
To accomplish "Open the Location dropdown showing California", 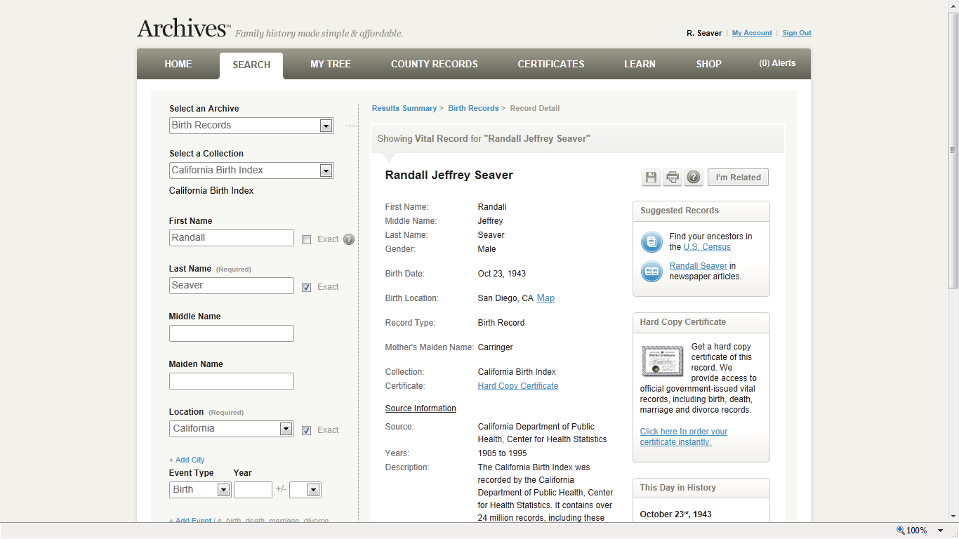I will point(232,429).
